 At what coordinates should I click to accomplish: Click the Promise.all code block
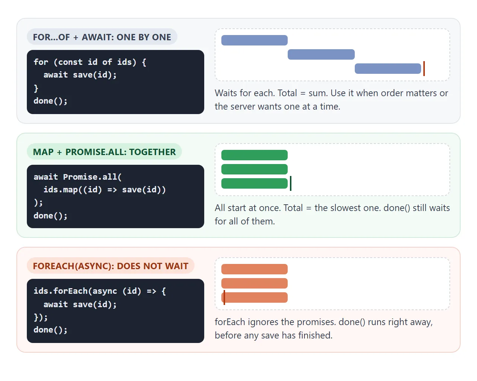coord(116,196)
